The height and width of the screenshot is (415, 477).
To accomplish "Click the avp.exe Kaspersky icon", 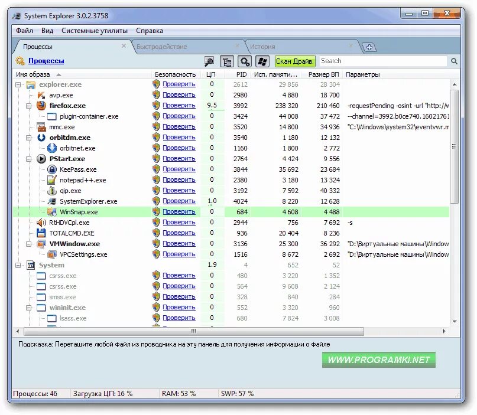I will (x=41, y=95).
